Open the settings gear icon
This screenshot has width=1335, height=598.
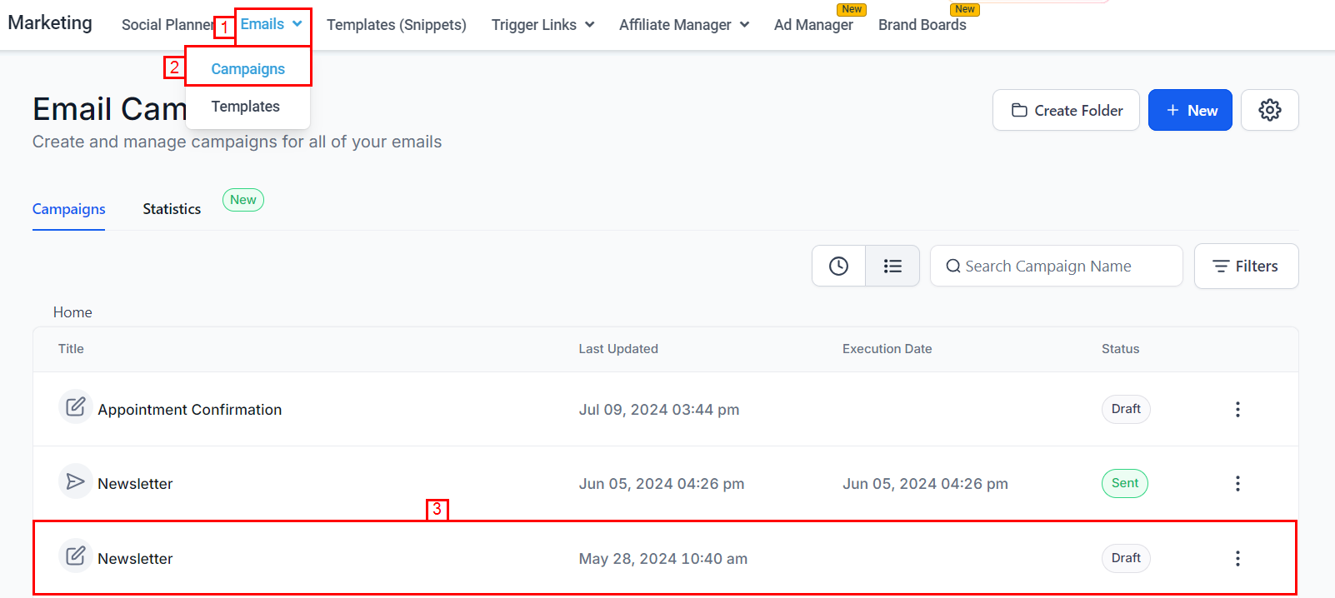pos(1269,110)
